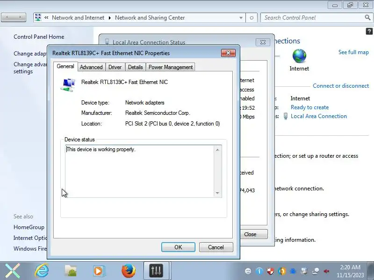Open the Start menu button
This screenshot has height=280, width=374.
click(13, 271)
